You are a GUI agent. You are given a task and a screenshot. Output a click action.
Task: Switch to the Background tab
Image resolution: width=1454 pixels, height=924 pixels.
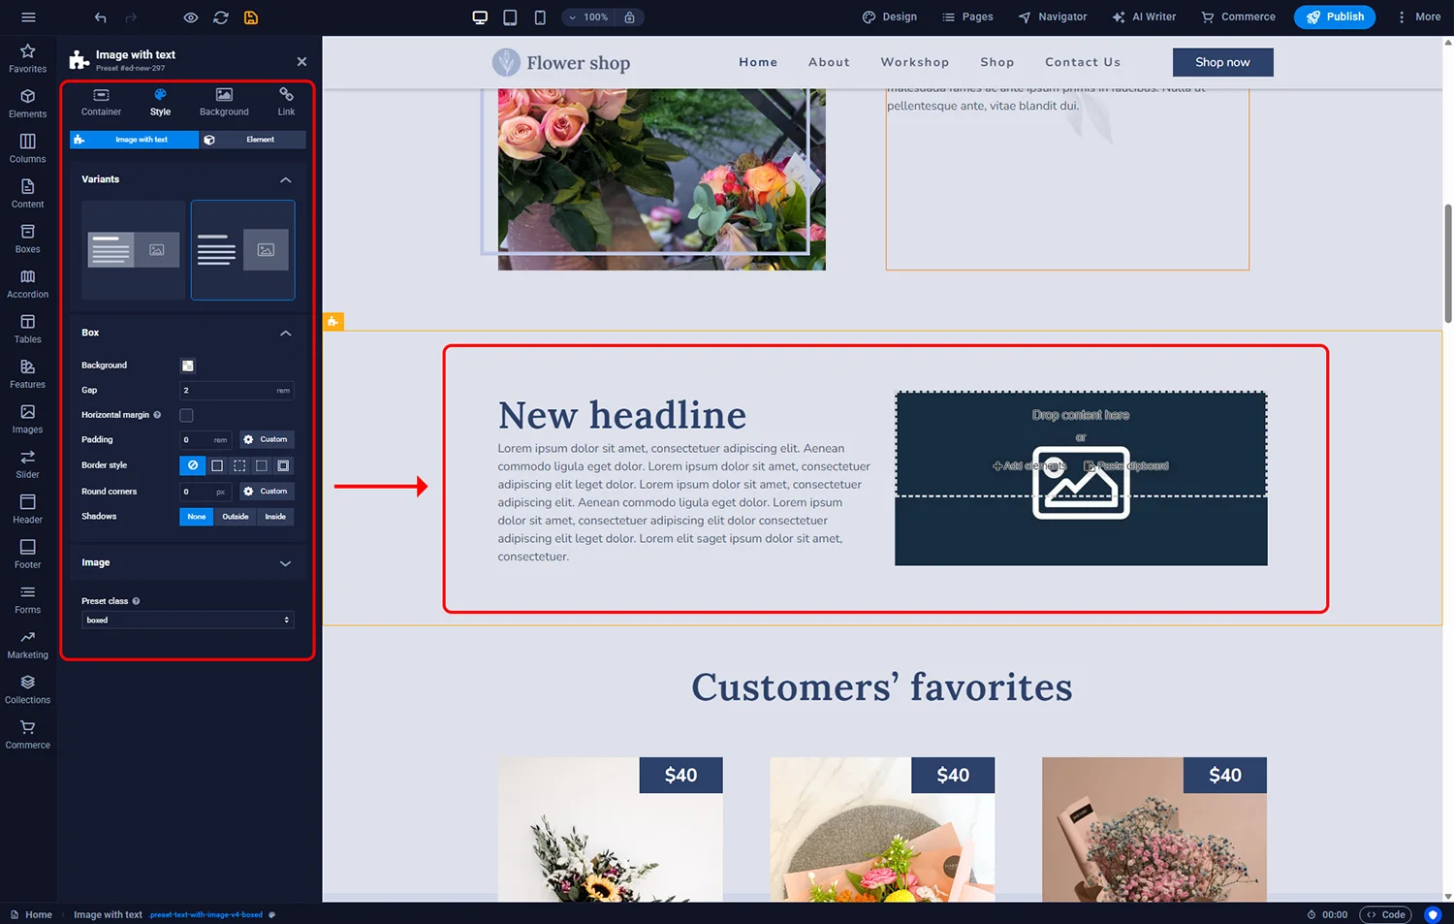(224, 102)
